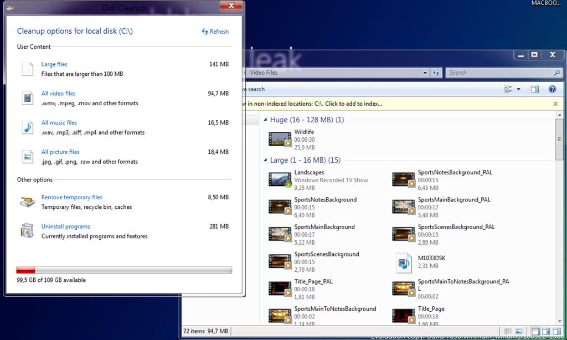Click inside the Search input field
This screenshot has width=567, height=340.
point(498,73)
